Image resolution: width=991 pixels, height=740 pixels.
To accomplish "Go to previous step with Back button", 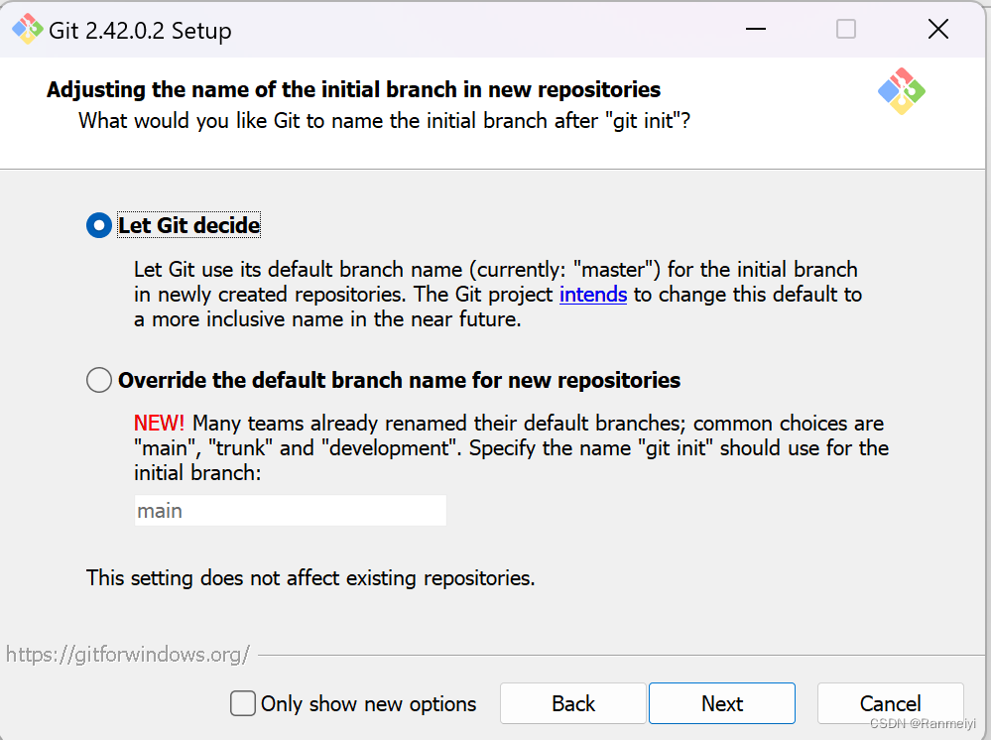I will [x=573, y=703].
